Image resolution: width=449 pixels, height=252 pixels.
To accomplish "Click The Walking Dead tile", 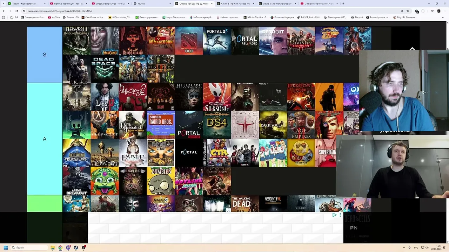I will click(x=245, y=203).
